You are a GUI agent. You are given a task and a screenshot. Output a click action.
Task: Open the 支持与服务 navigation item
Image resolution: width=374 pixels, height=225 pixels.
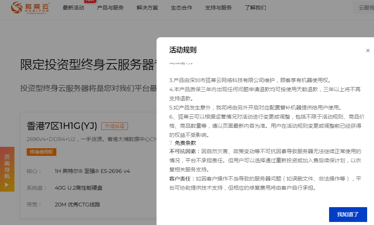tap(218, 8)
